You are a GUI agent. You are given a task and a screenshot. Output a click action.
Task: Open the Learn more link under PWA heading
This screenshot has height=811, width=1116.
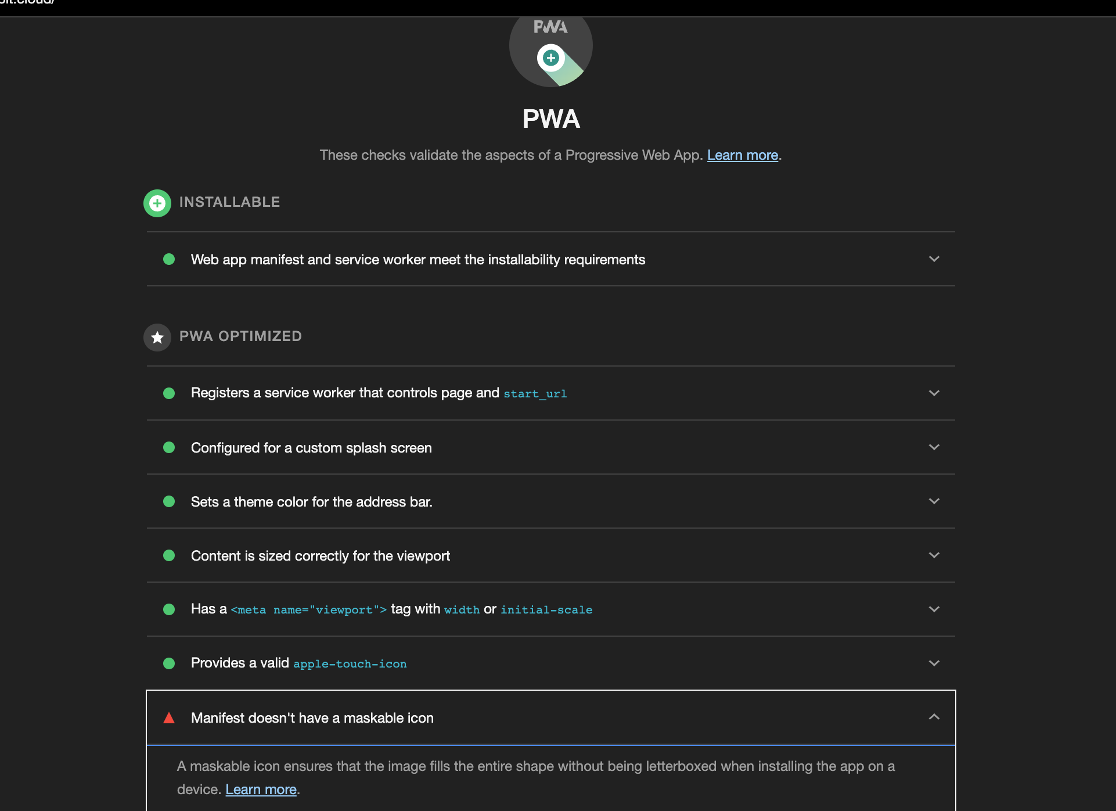pos(742,155)
